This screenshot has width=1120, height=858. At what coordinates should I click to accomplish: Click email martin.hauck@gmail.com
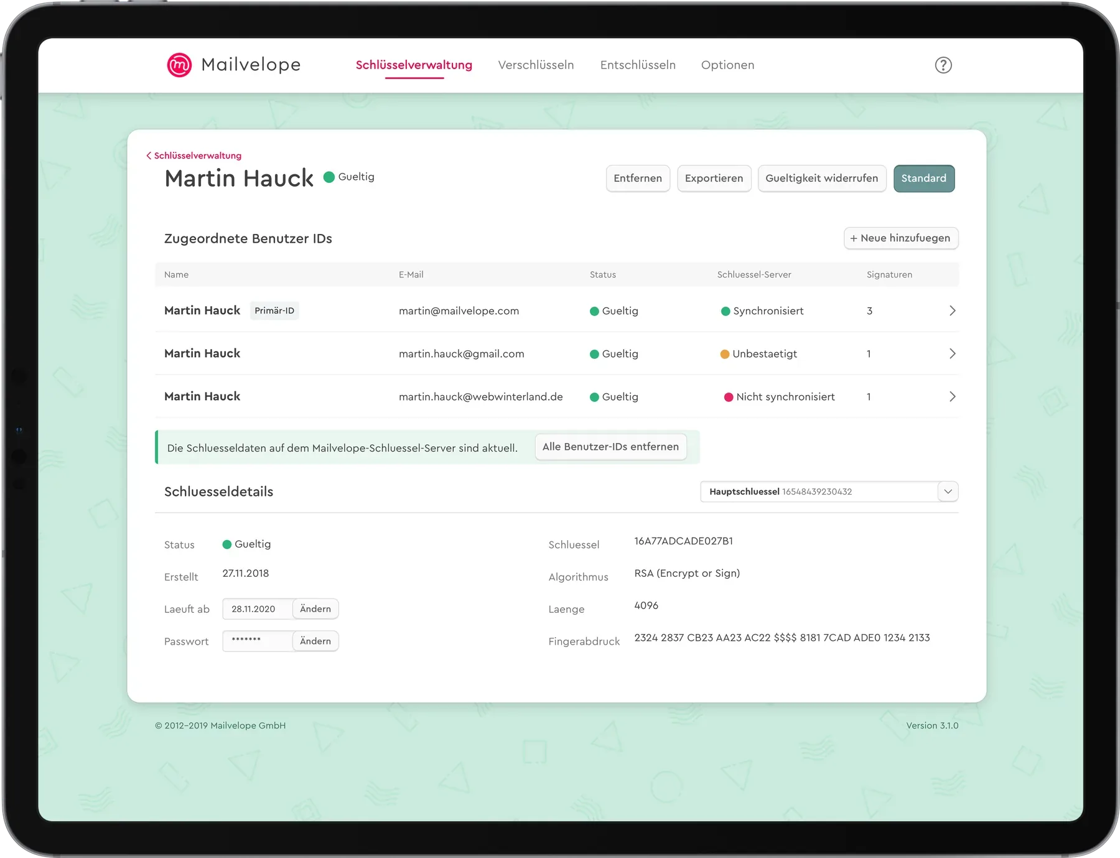click(461, 354)
